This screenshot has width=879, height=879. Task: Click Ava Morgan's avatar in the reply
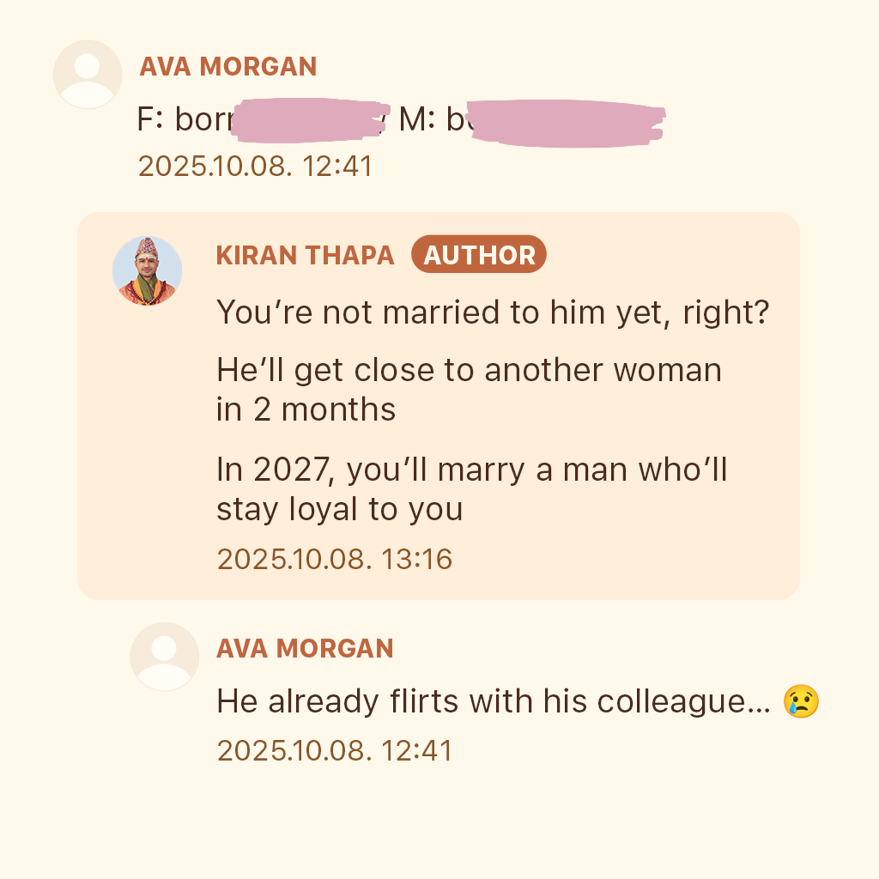click(165, 657)
